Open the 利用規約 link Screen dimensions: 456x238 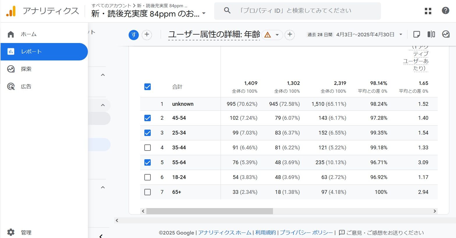pyautogui.click(x=265, y=233)
